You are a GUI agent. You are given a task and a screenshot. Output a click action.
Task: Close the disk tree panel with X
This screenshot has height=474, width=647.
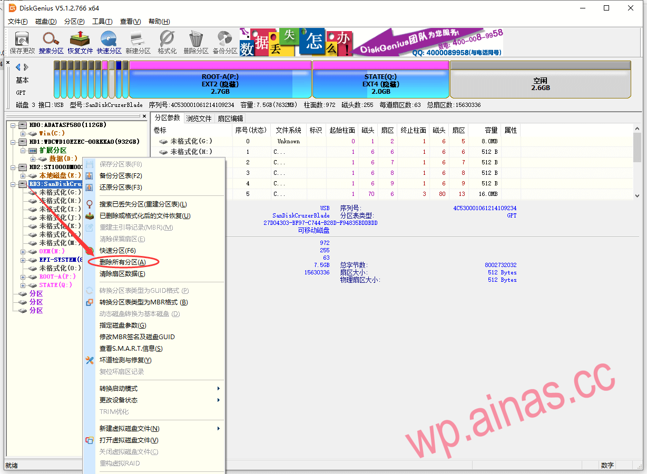click(x=144, y=116)
